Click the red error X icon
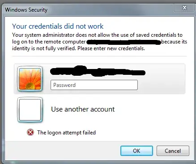 (x=30, y=132)
